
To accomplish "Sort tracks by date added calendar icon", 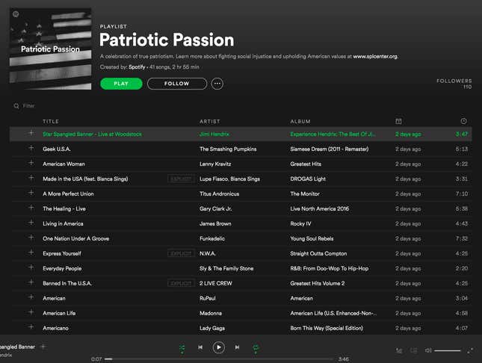I will [398, 122].
